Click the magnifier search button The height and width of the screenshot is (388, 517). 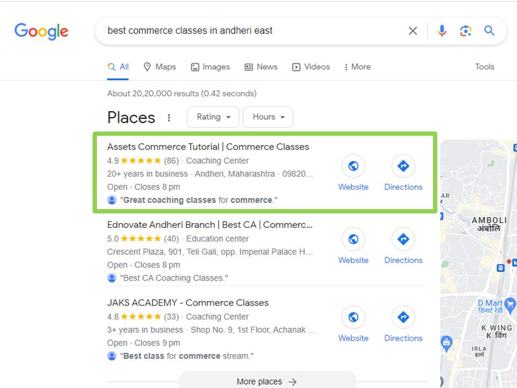tap(489, 31)
